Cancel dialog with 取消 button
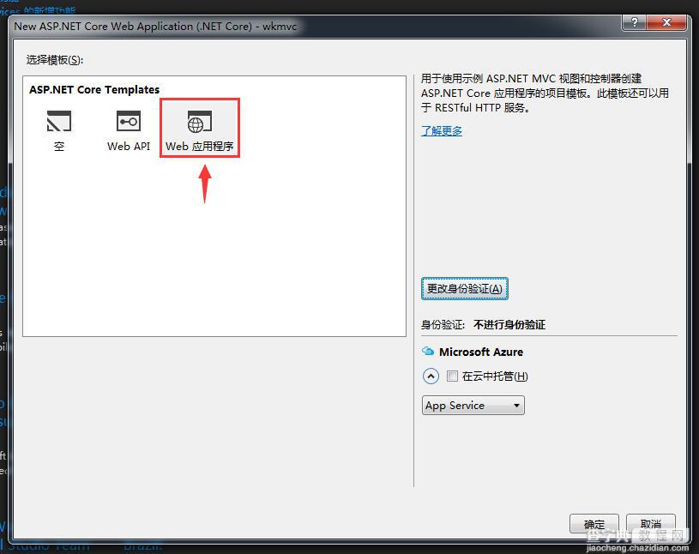 pos(650,524)
